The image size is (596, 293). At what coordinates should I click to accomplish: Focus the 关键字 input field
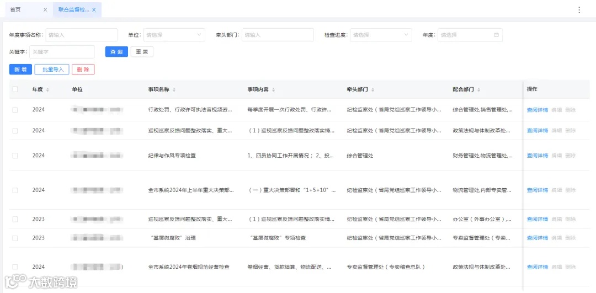pos(62,52)
